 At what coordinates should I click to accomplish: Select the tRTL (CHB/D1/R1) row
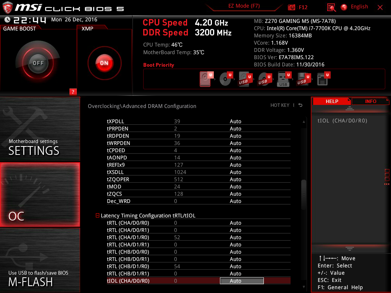(x=199, y=274)
